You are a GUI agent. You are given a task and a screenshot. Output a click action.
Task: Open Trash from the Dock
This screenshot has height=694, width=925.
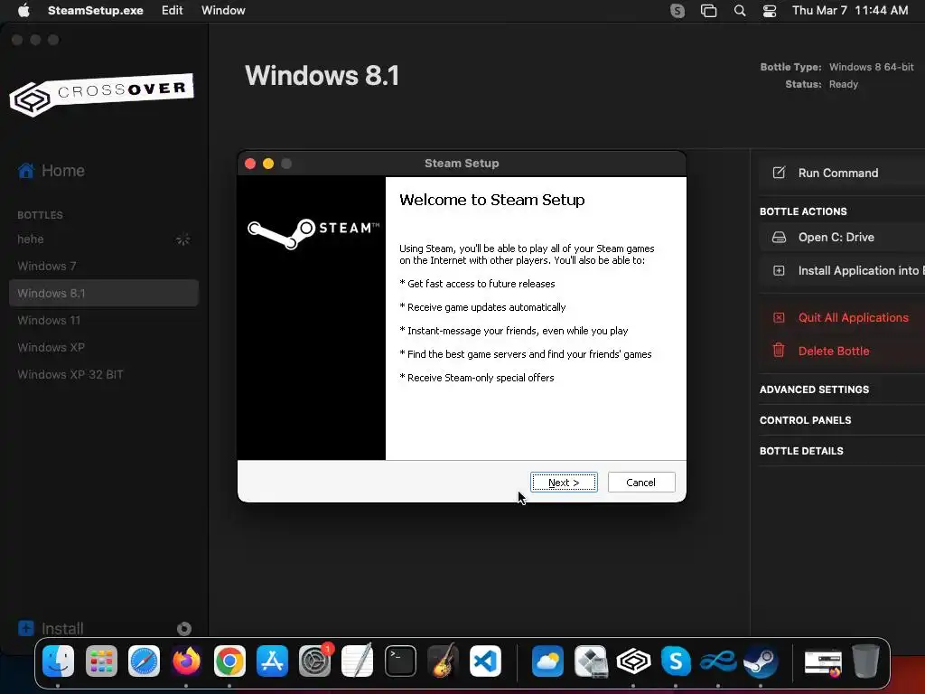(x=865, y=661)
